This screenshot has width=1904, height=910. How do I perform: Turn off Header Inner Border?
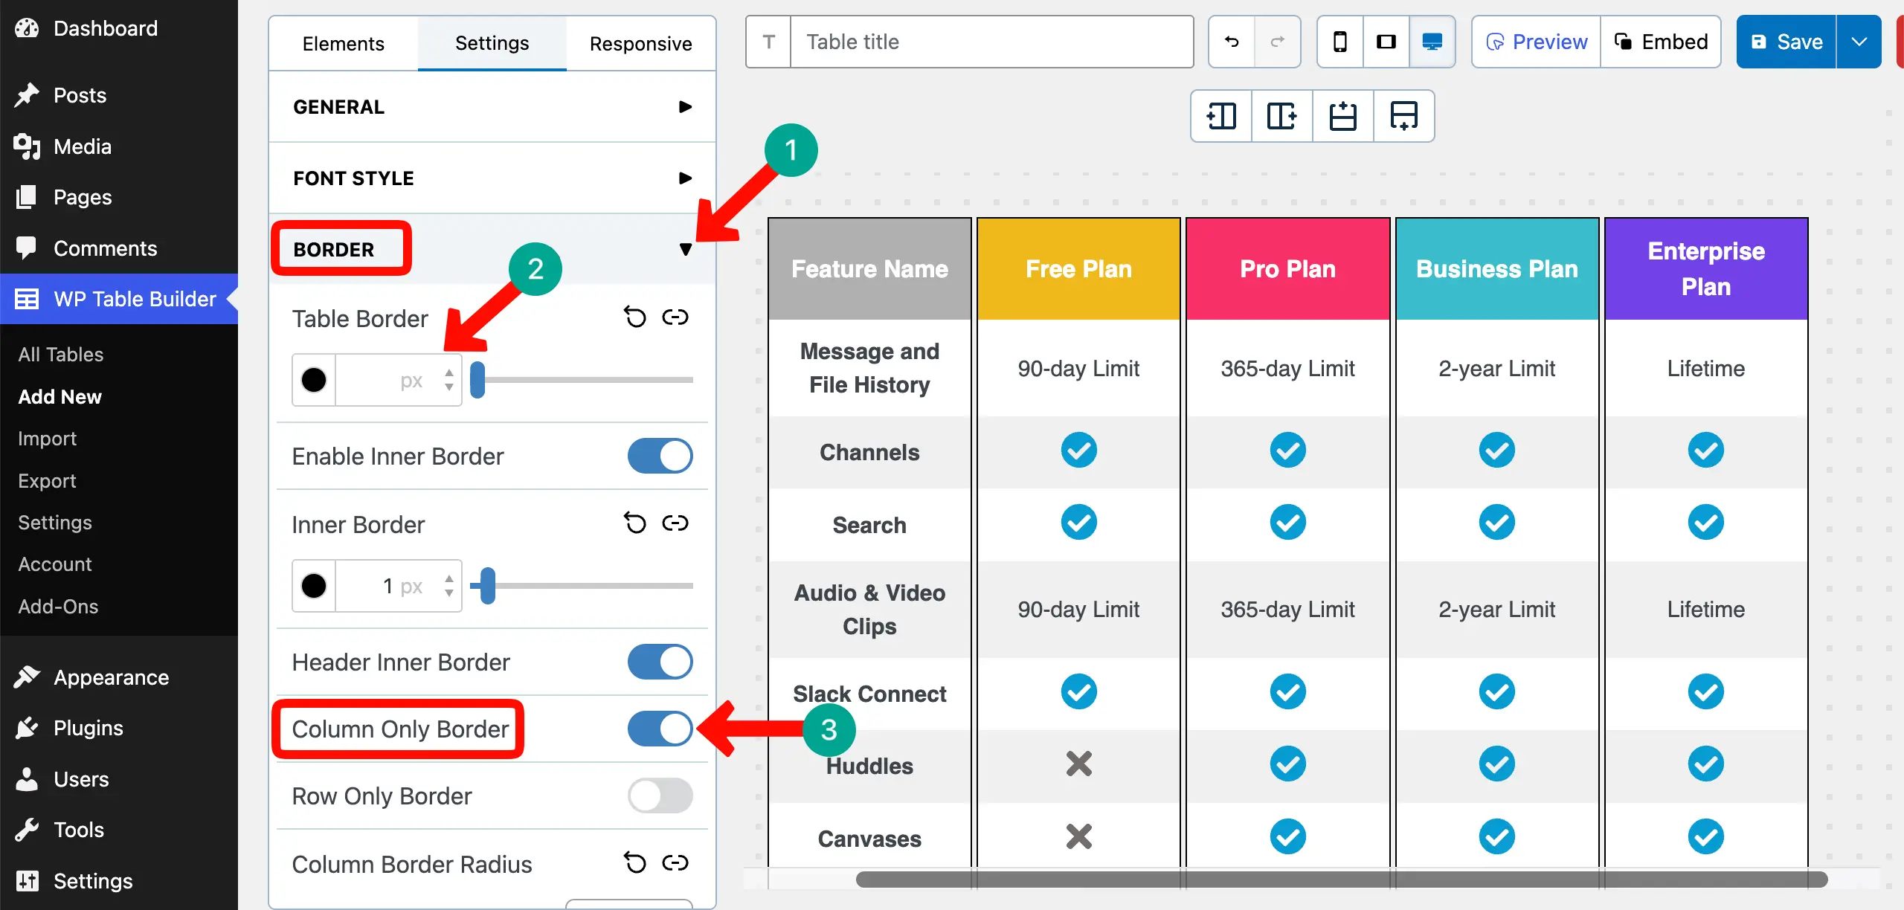coord(660,662)
